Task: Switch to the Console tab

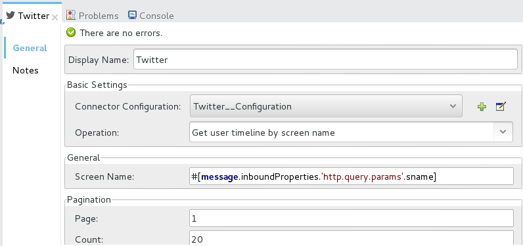Action: (150, 15)
